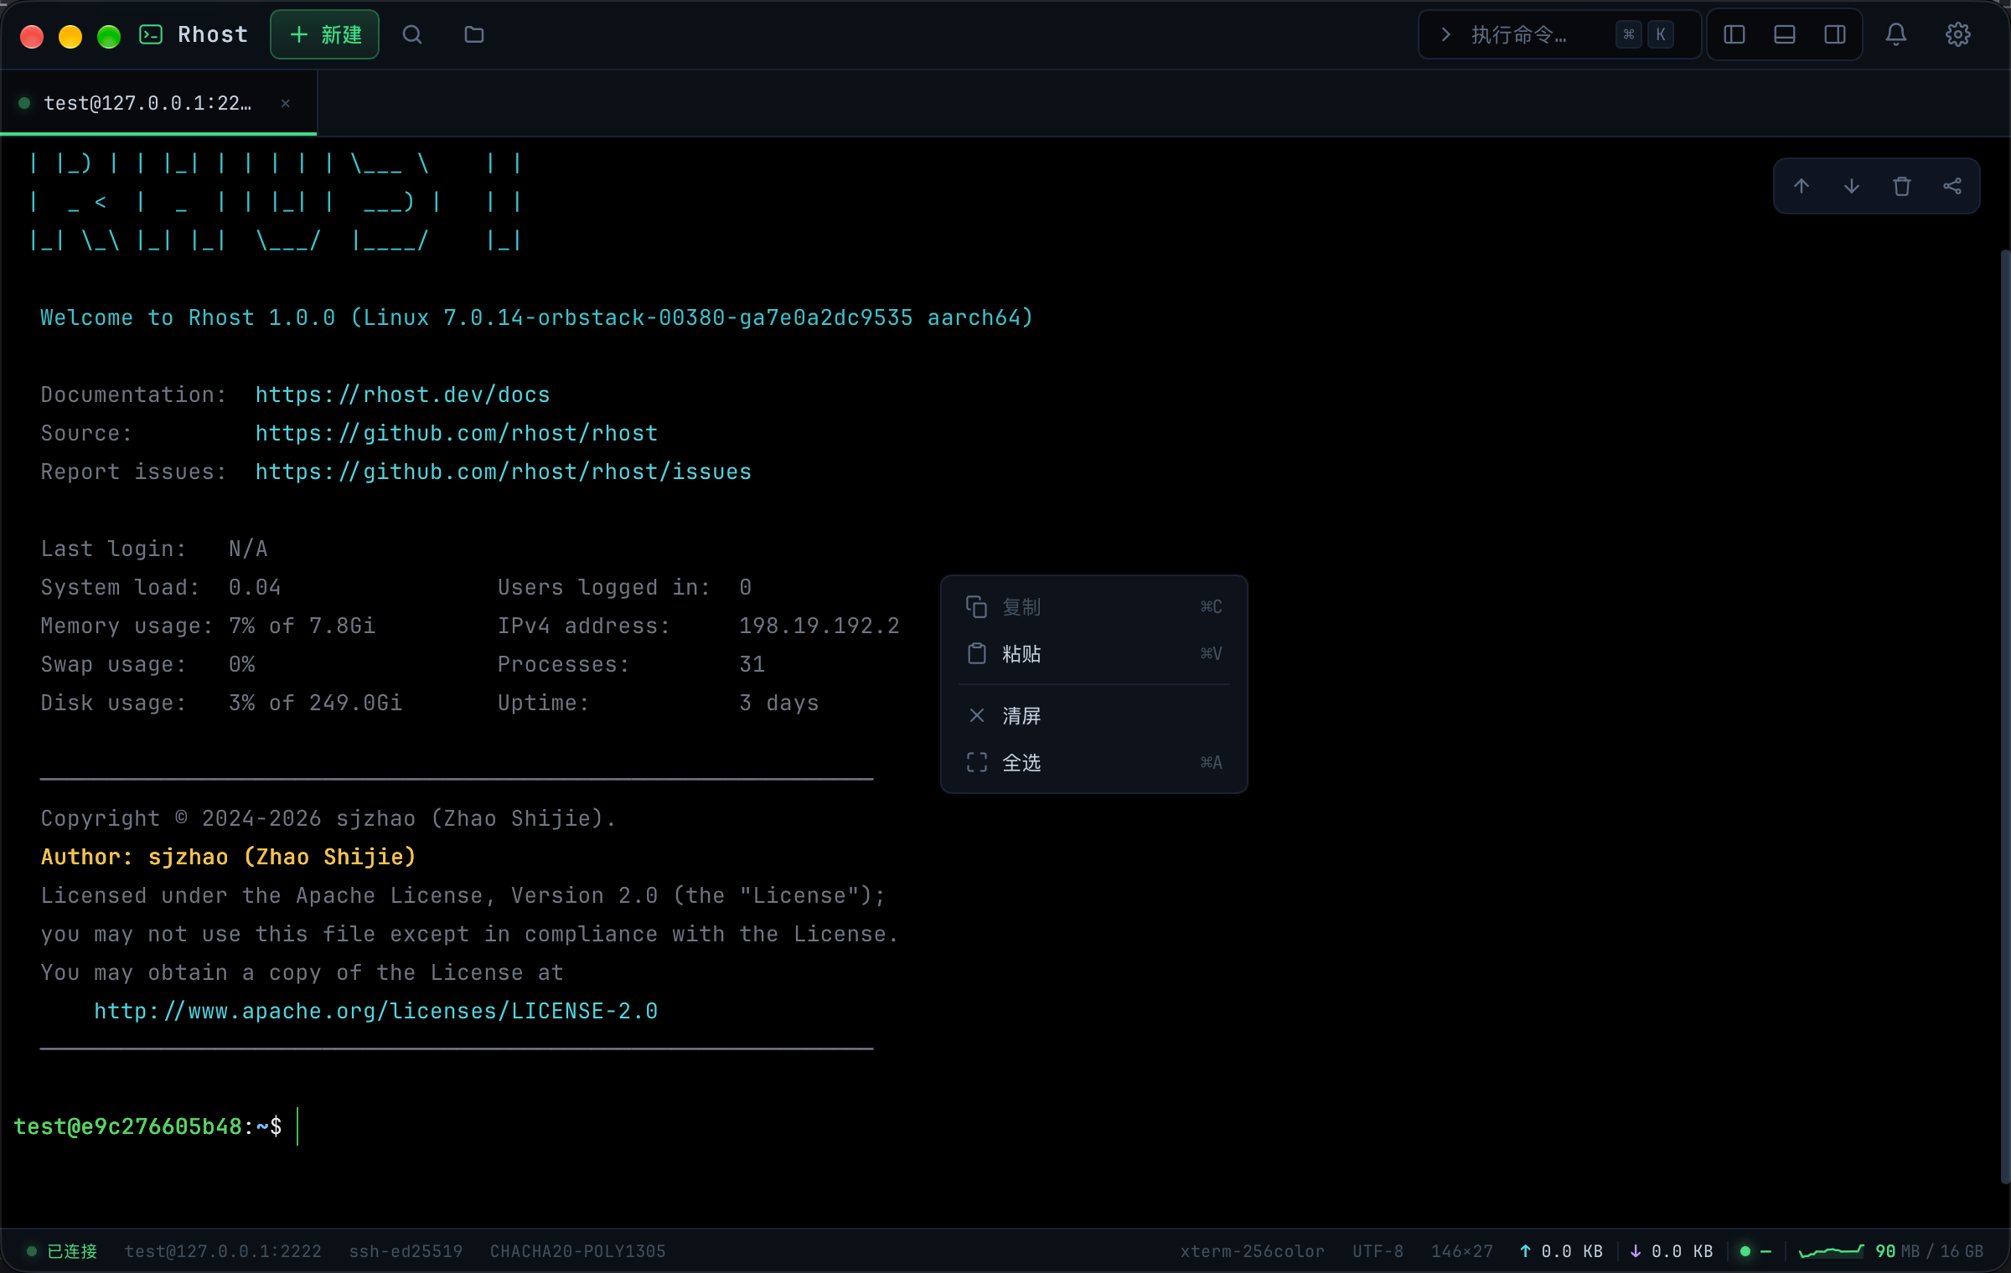The image size is (2011, 1273).
Task: Click the memory usage sparkline graph
Action: [x=1832, y=1251]
